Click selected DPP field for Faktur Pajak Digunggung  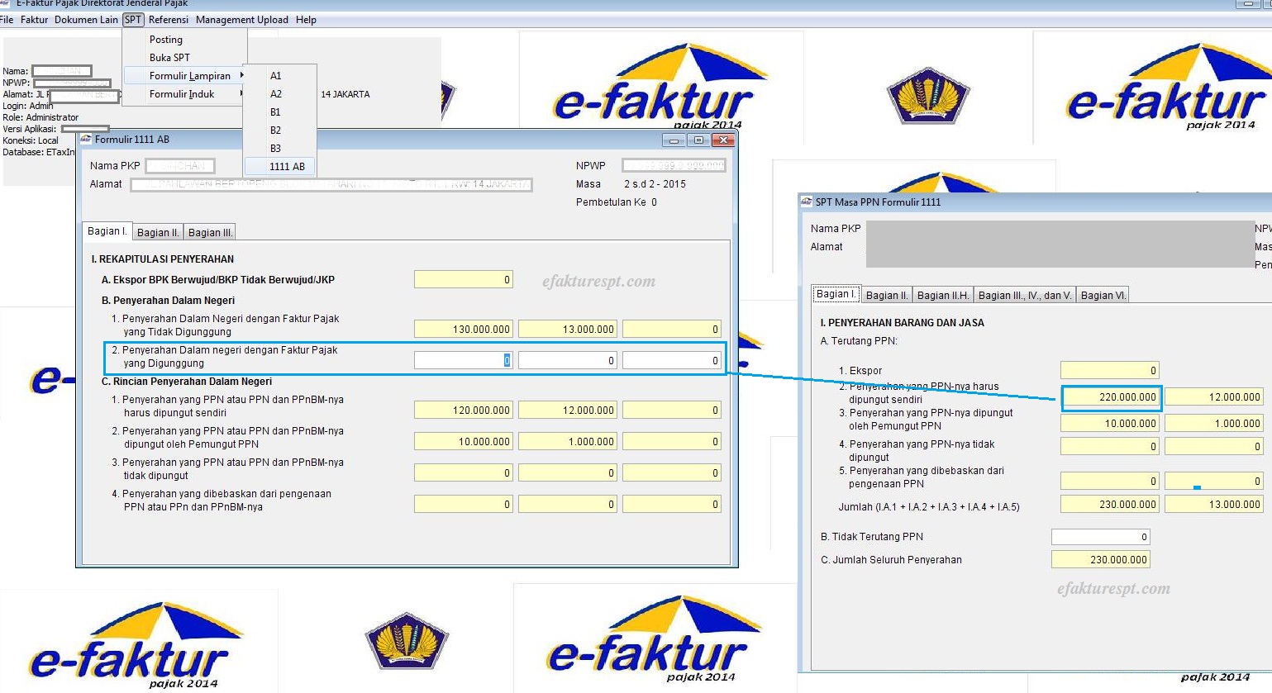click(464, 361)
